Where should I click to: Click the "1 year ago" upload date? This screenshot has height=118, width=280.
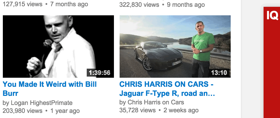65,111
